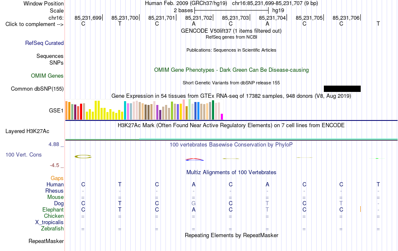
Task: Click the Gaps label in Multiz track
Action: point(57,178)
